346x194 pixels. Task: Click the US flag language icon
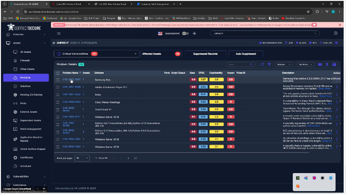(160, 33)
